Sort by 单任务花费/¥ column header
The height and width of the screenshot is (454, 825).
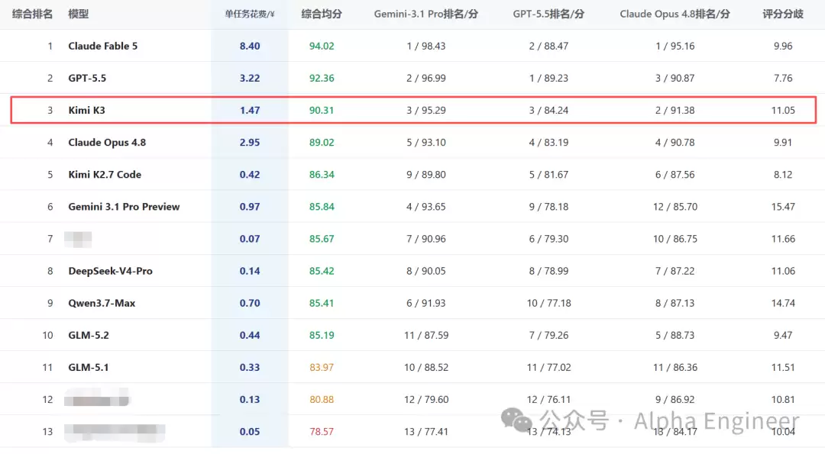249,14
